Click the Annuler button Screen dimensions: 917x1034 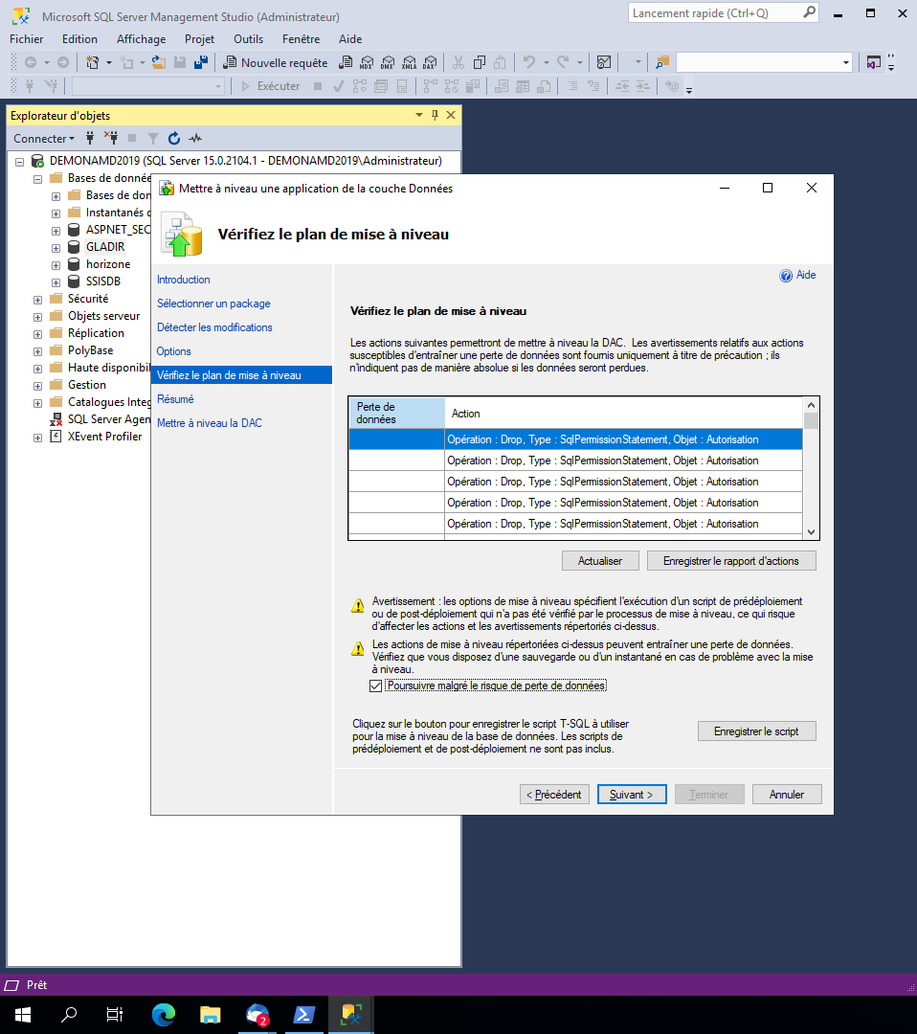[x=787, y=794]
